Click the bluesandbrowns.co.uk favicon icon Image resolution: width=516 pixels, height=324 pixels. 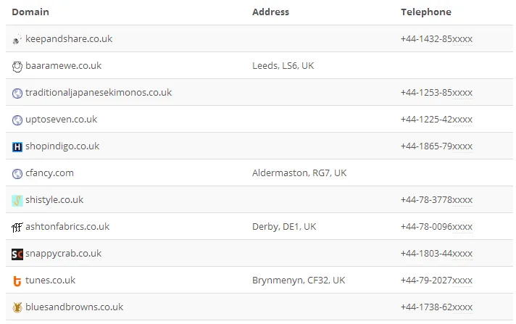[x=17, y=307]
